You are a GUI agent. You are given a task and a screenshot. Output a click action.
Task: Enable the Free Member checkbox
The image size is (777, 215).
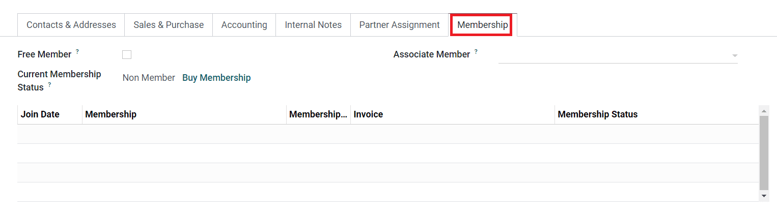(127, 55)
